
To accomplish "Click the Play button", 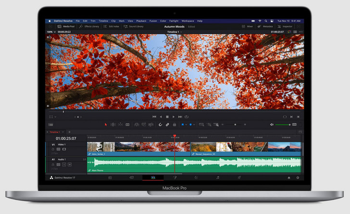I will 174,117.
